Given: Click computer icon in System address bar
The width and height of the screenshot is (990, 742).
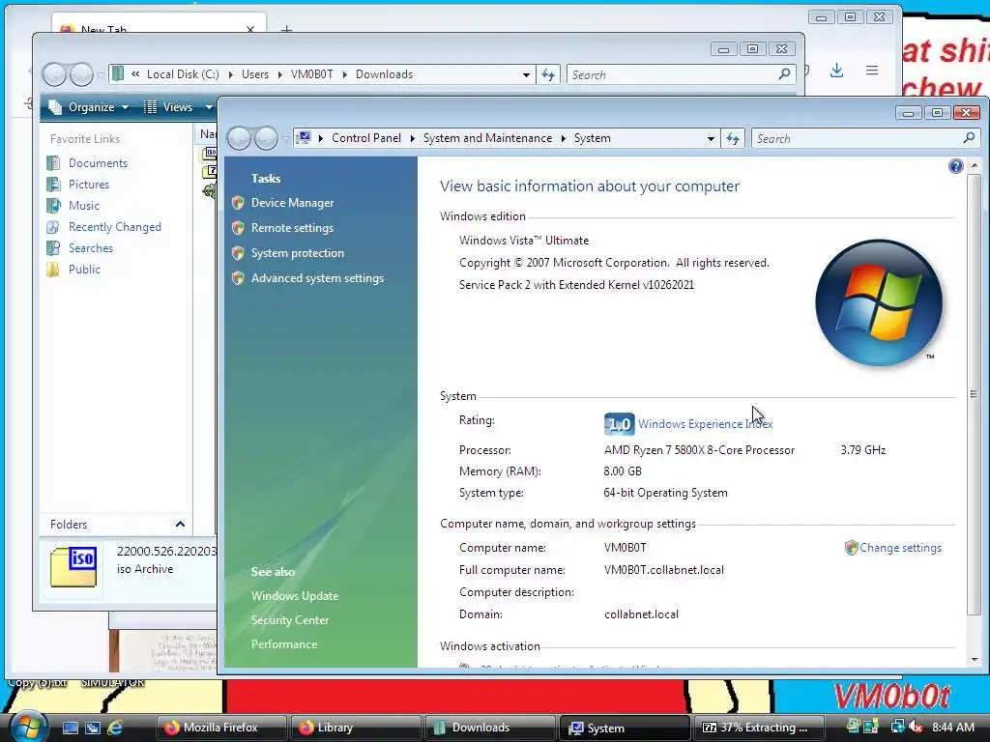Looking at the screenshot, I should (x=304, y=137).
